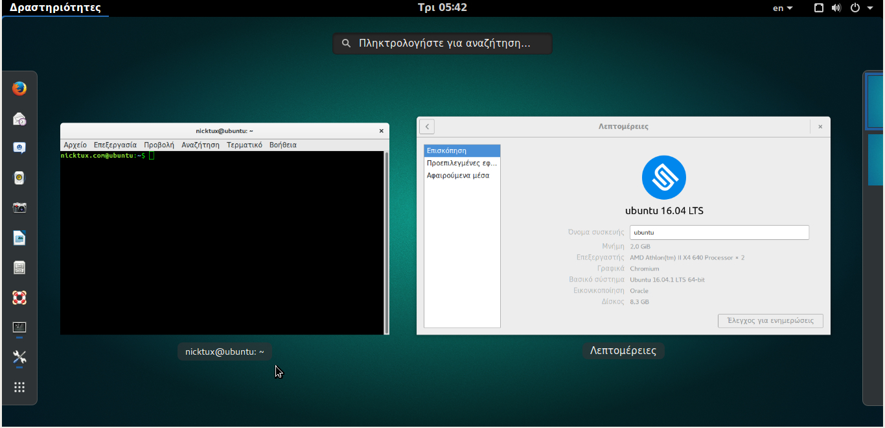This screenshot has width=885, height=428.
Task: Open the camera photo app icon
Action: pyautogui.click(x=19, y=208)
